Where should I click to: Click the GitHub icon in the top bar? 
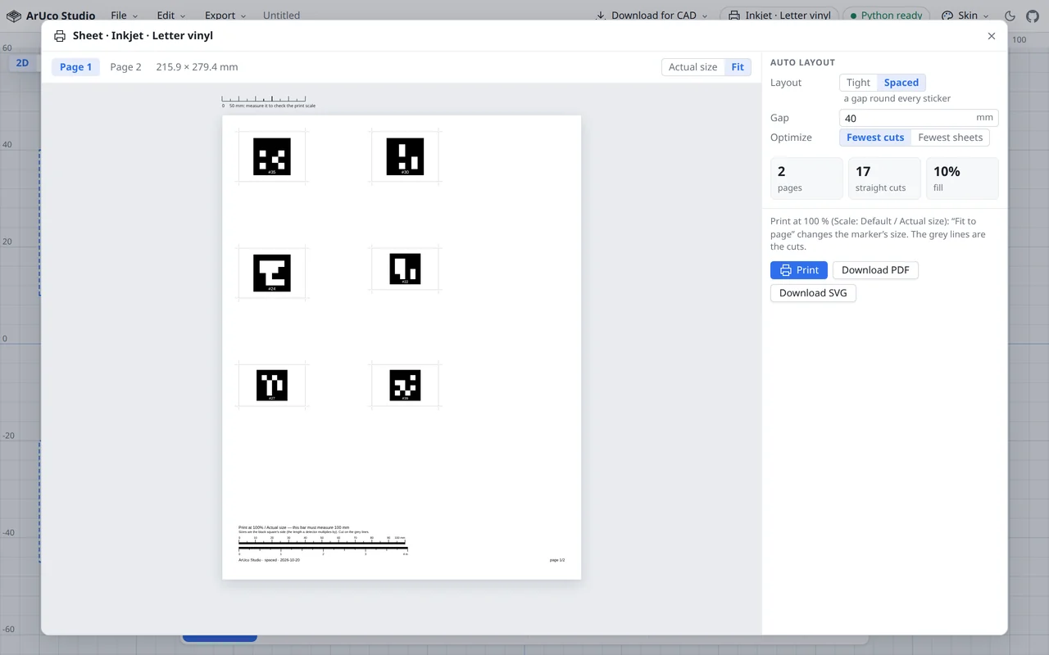click(x=1033, y=16)
